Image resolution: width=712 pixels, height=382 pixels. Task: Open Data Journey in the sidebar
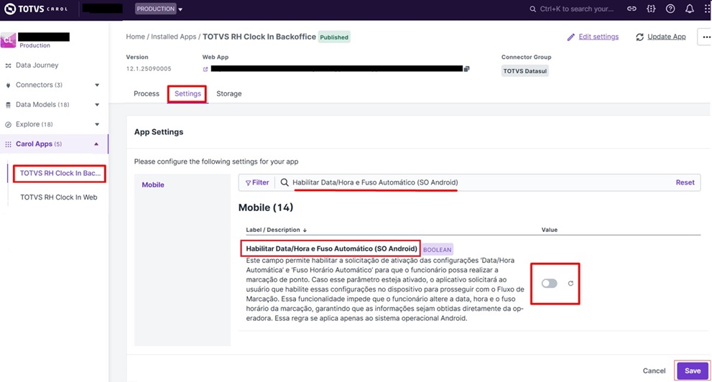[x=37, y=65]
